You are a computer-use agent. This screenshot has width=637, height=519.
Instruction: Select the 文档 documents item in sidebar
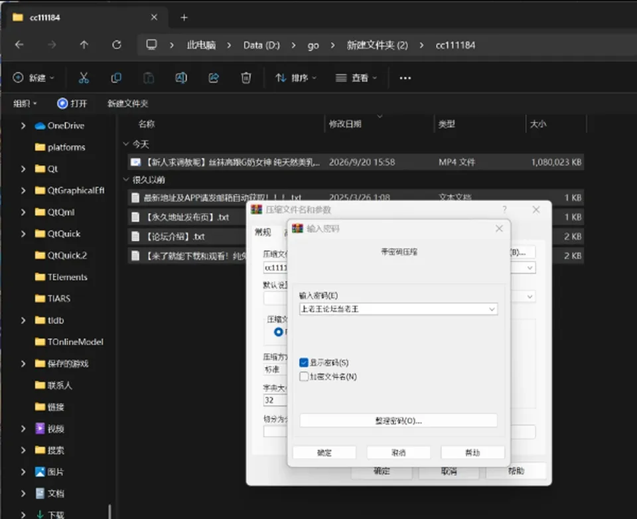pyautogui.click(x=50, y=493)
